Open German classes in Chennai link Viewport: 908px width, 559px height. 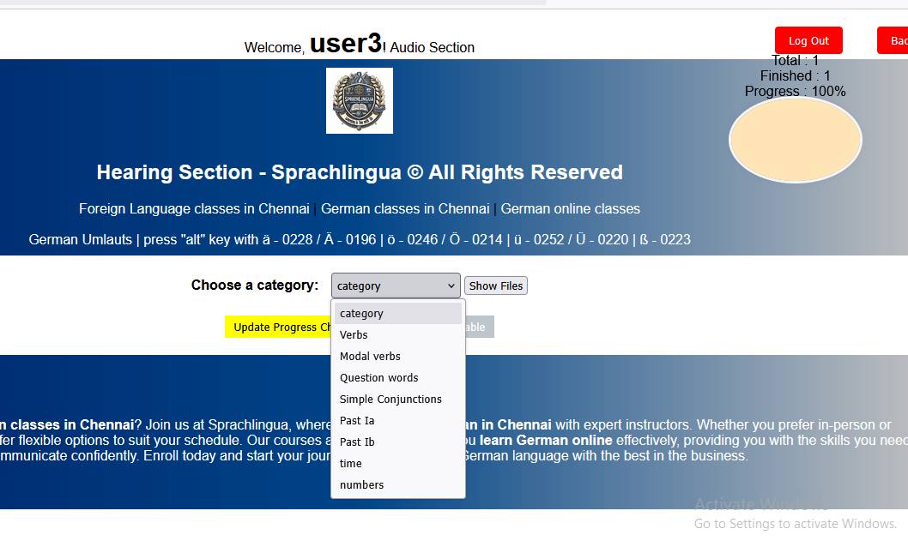[405, 209]
